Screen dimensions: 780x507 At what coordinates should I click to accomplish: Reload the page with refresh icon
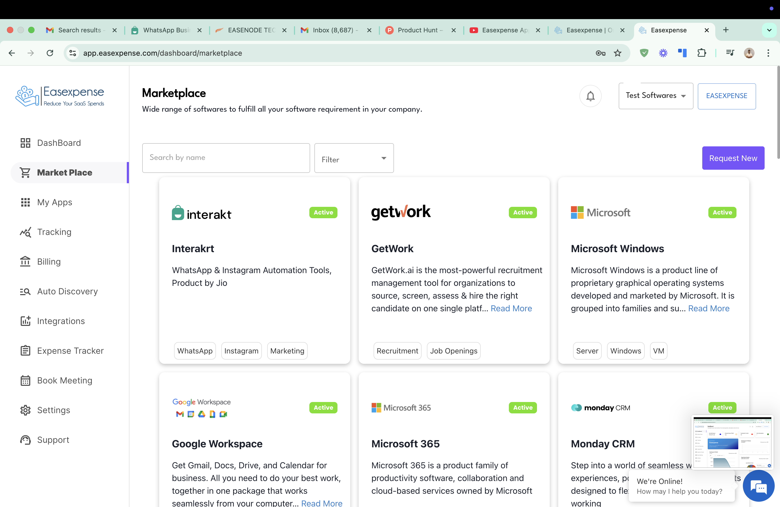coord(50,53)
